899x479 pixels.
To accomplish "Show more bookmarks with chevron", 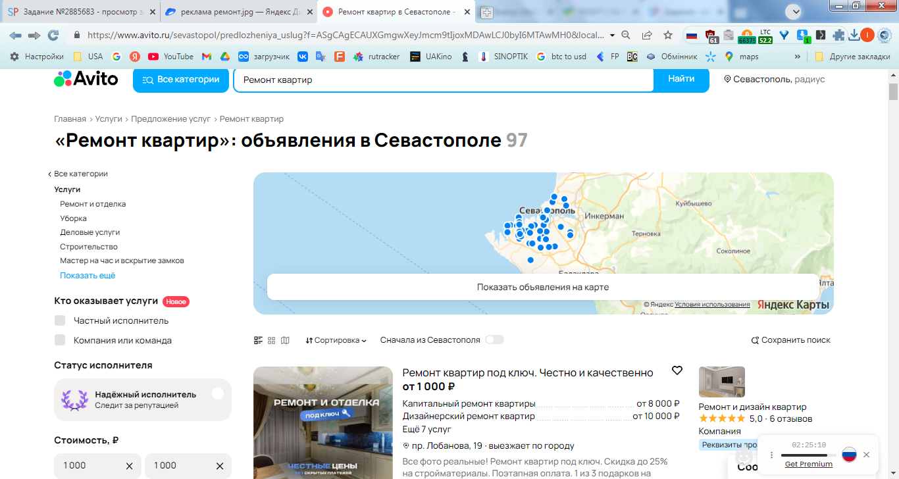I will [798, 57].
